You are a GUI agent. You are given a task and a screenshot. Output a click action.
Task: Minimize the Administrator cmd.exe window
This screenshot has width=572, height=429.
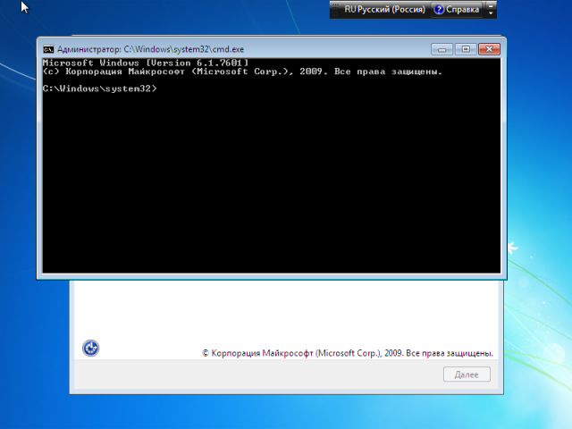tap(442, 49)
